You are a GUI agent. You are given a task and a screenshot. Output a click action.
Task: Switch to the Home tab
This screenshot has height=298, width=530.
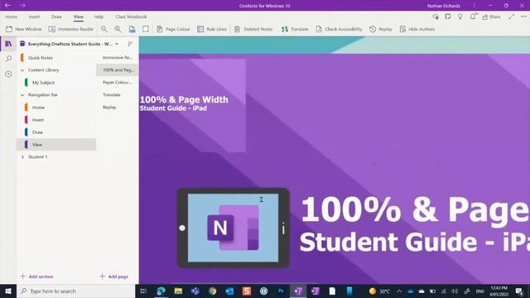(x=11, y=17)
